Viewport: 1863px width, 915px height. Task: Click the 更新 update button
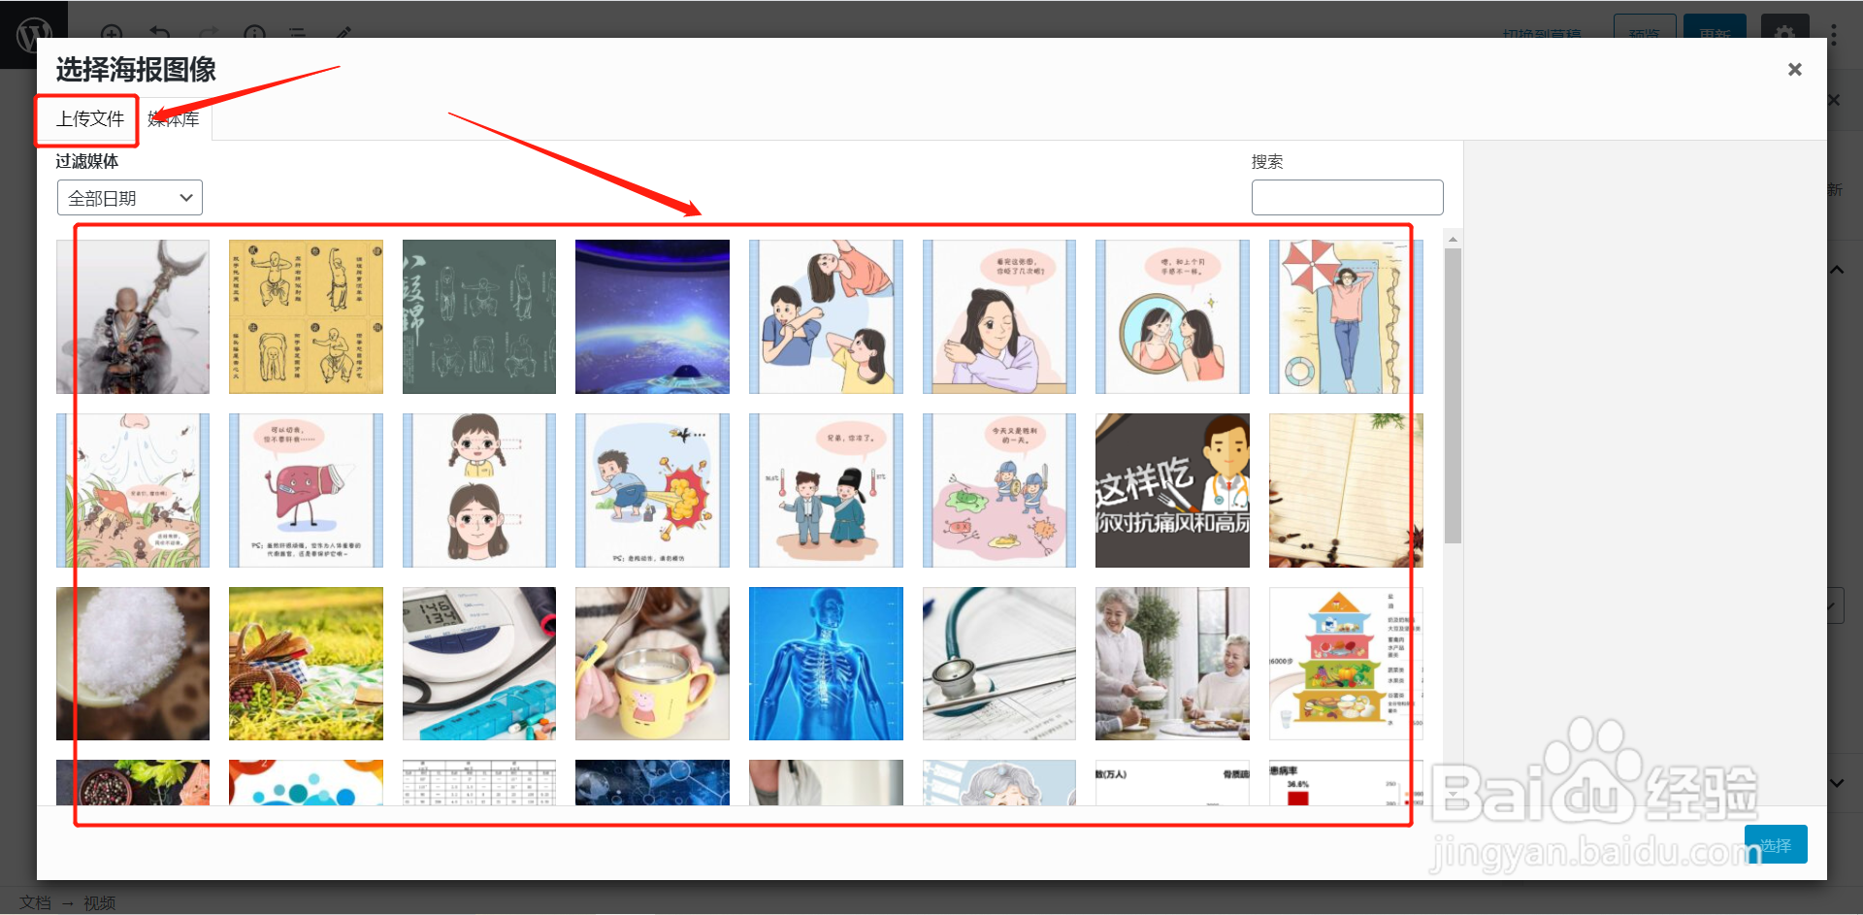coord(1716,32)
